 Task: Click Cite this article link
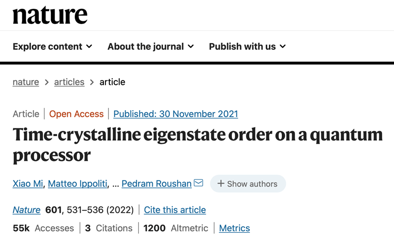[175, 210]
